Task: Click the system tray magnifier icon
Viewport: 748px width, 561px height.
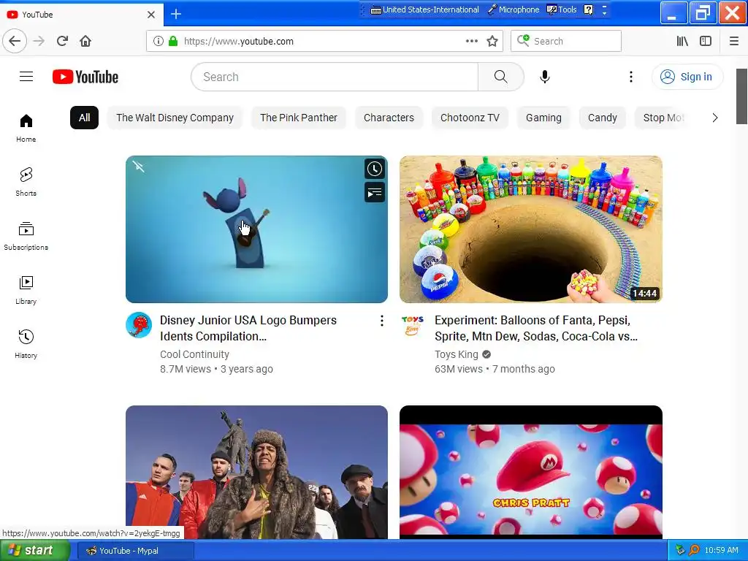Action: (694, 551)
